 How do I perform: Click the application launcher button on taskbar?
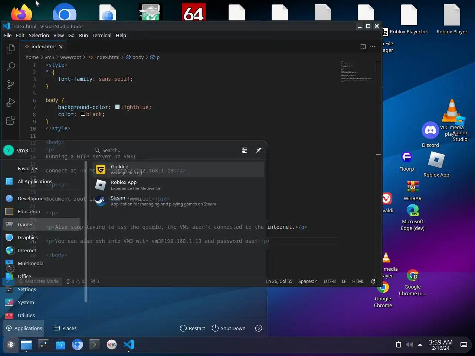[11, 345]
